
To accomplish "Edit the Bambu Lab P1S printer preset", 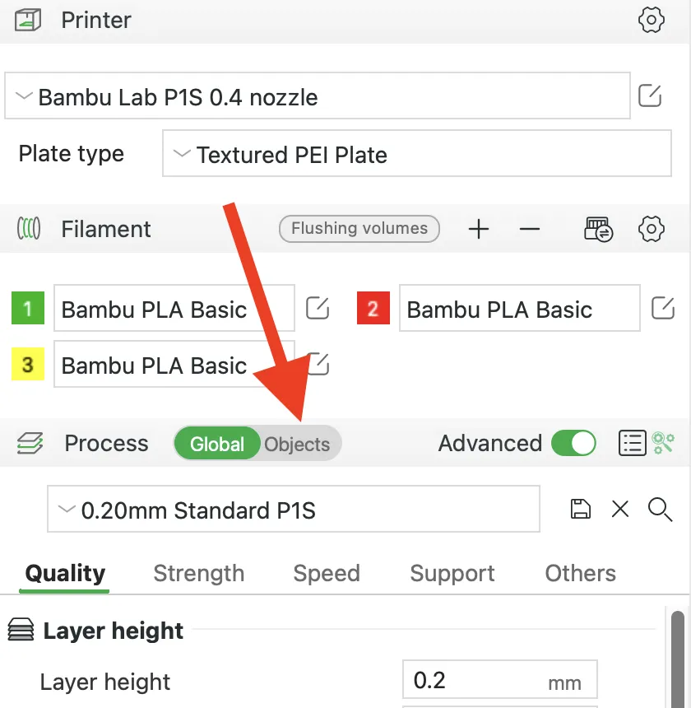I will point(650,95).
